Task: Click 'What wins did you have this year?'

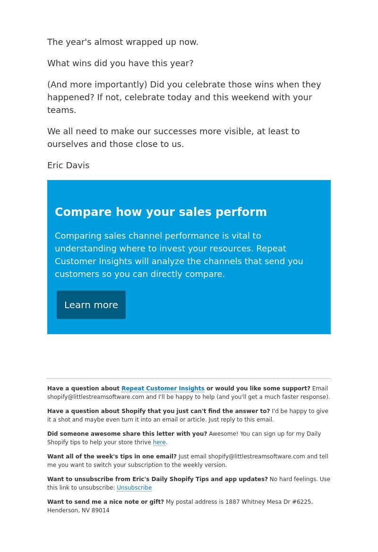Action: pos(120,63)
